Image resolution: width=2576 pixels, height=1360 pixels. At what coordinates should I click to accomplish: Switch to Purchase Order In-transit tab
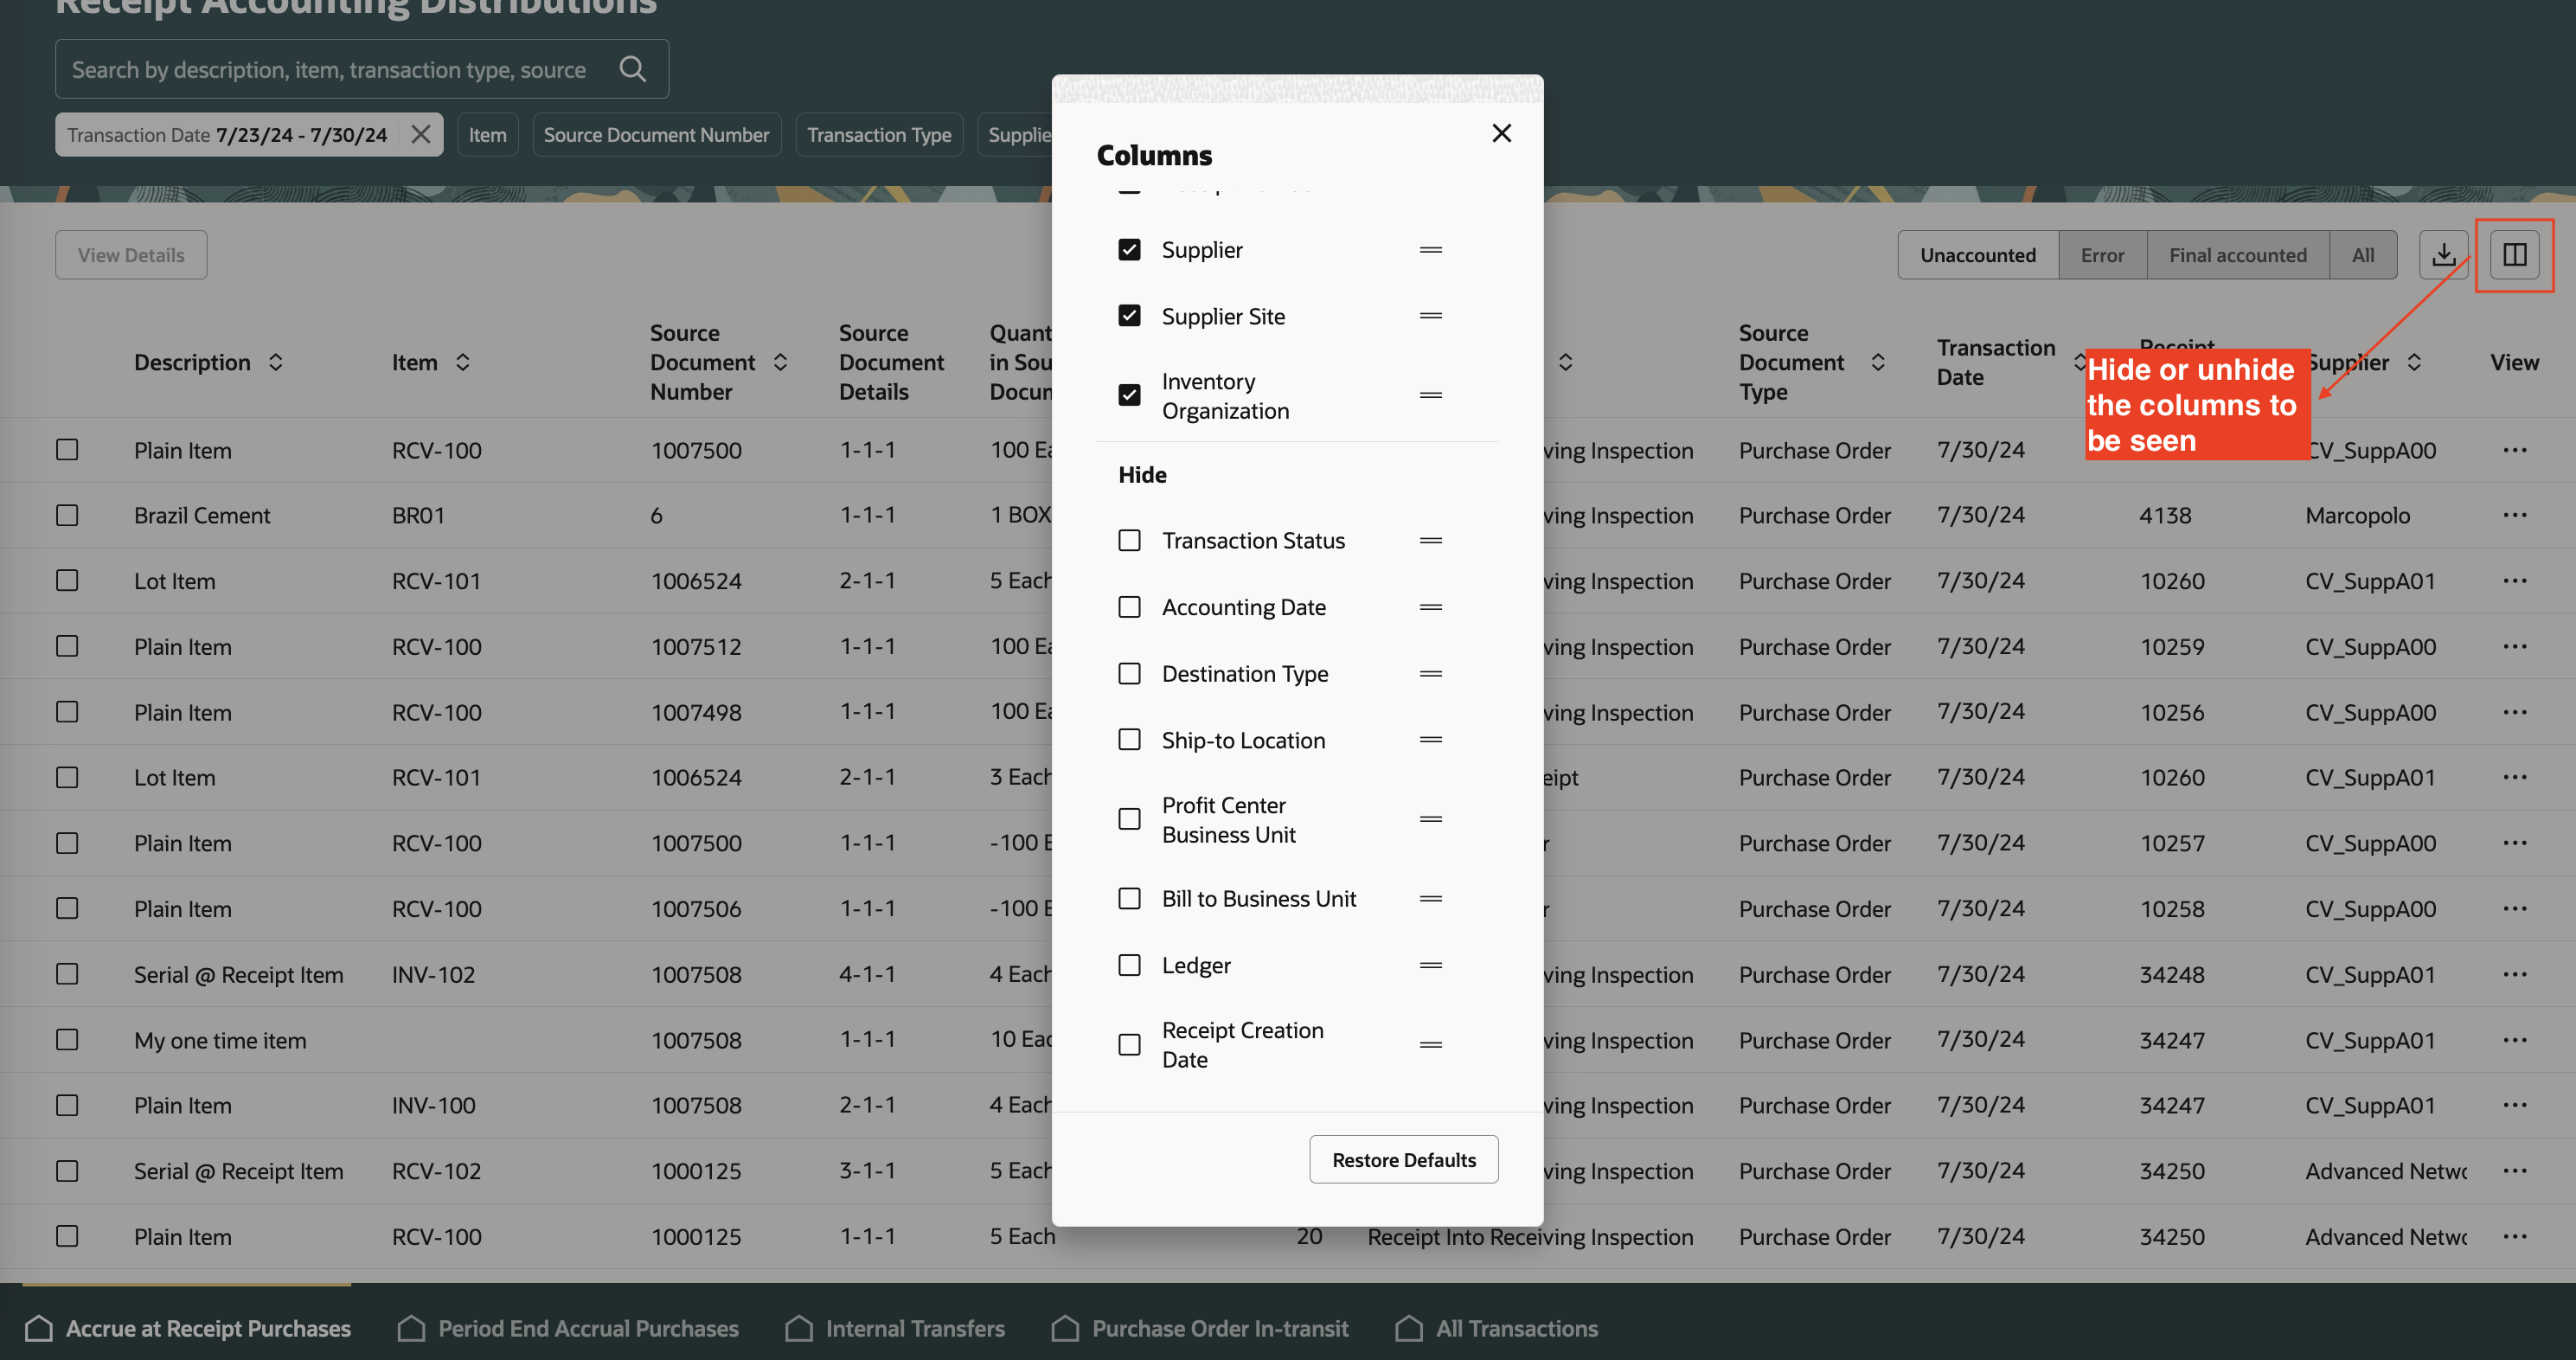coord(1200,1328)
